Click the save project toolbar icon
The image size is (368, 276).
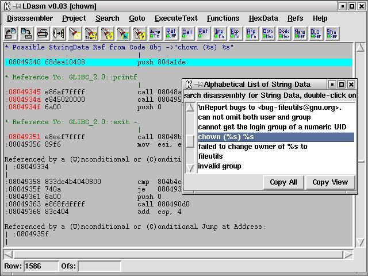(26, 33)
